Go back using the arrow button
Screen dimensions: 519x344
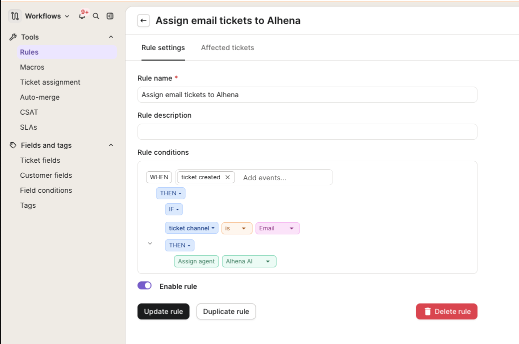(x=143, y=21)
